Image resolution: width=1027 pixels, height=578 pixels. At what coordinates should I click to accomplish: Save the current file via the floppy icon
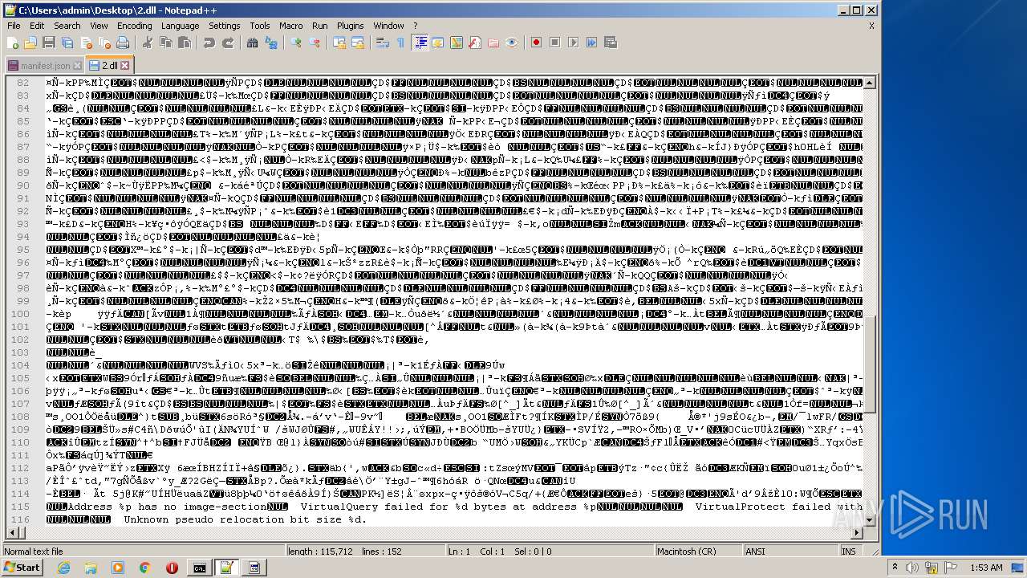click(48, 43)
